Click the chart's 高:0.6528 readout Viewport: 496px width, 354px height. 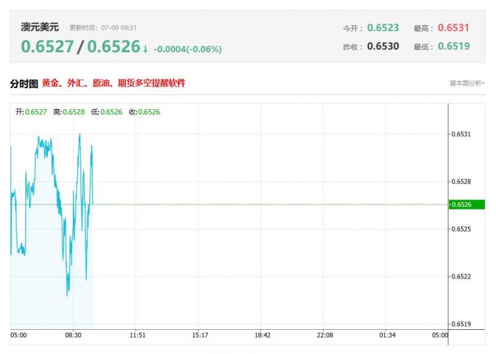[x=69, y=112]
